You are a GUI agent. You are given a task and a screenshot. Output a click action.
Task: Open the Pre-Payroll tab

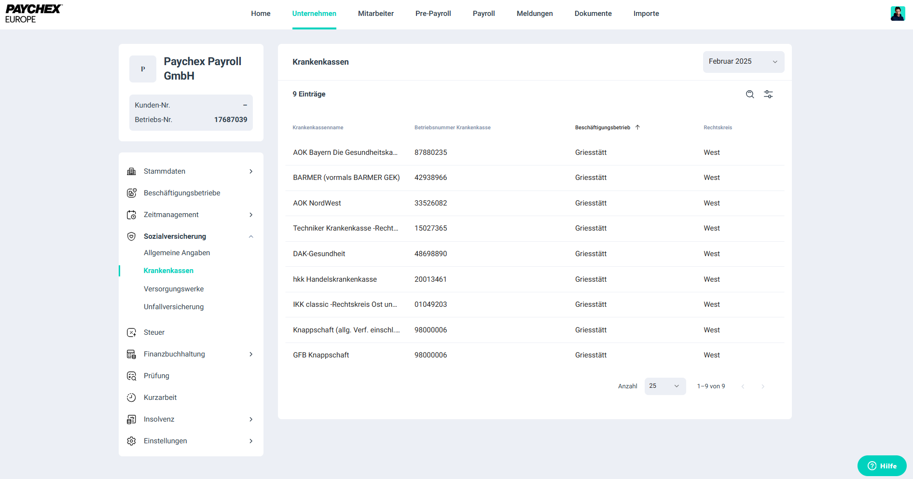[433, 14]
